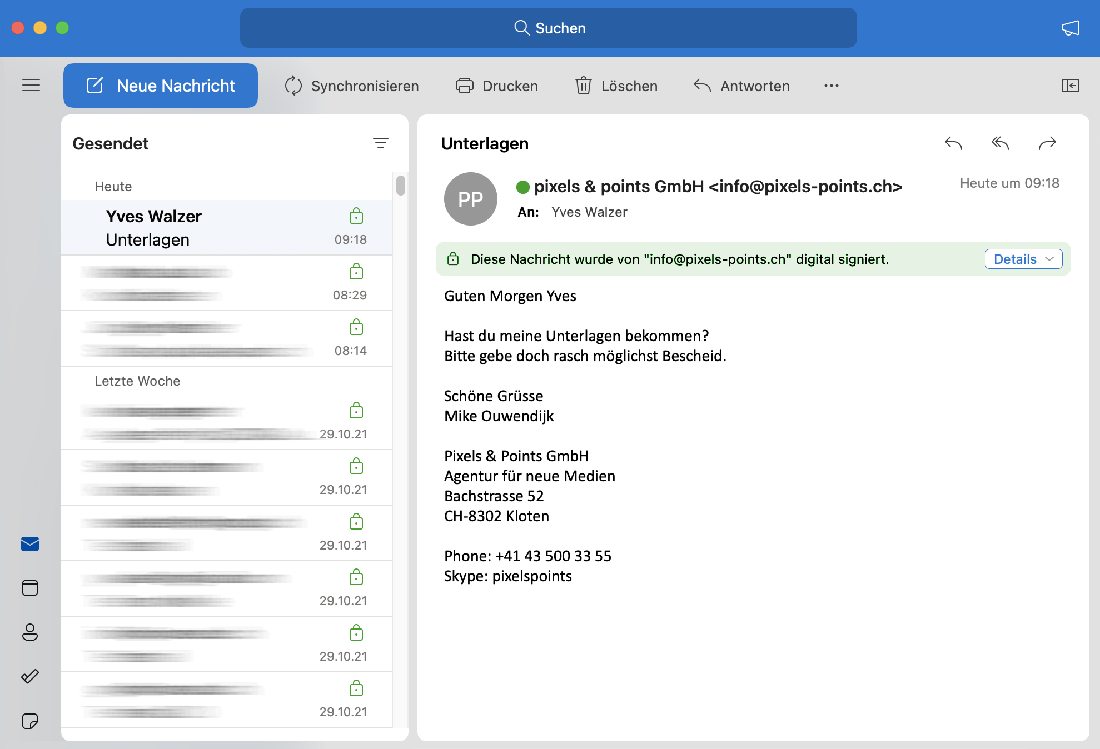Viewport: 1100px width, 749px height.
Task: Switch to Calendar view in sidebar
Action: pos(30,588)
